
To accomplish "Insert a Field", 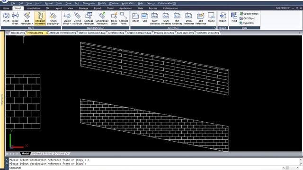I will [234, 17].
